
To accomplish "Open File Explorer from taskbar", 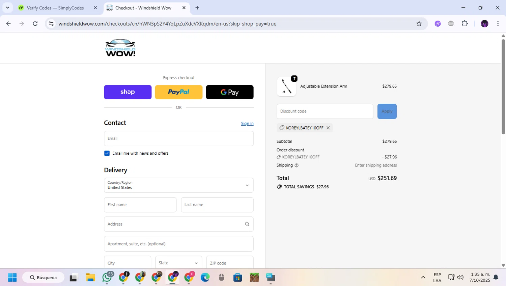I will click(x=90, y=278).
